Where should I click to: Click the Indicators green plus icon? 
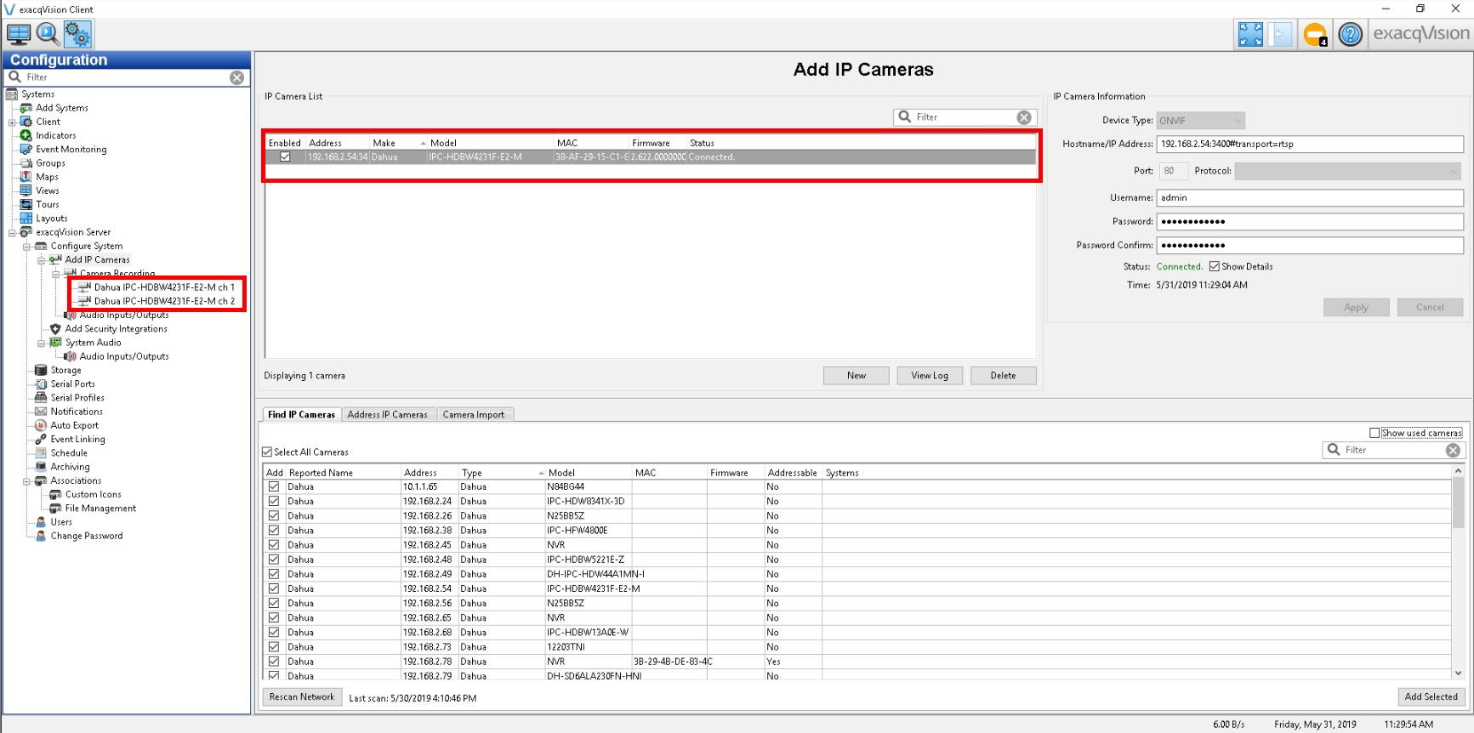tap(26, 135)
